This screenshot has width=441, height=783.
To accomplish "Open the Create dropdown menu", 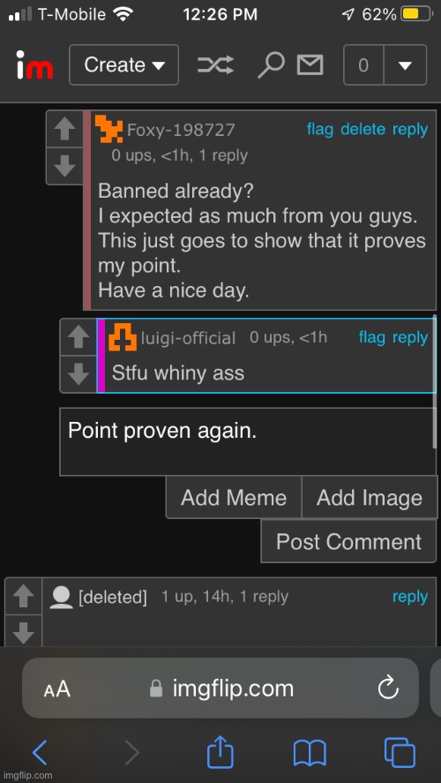I will coord(123,65).
